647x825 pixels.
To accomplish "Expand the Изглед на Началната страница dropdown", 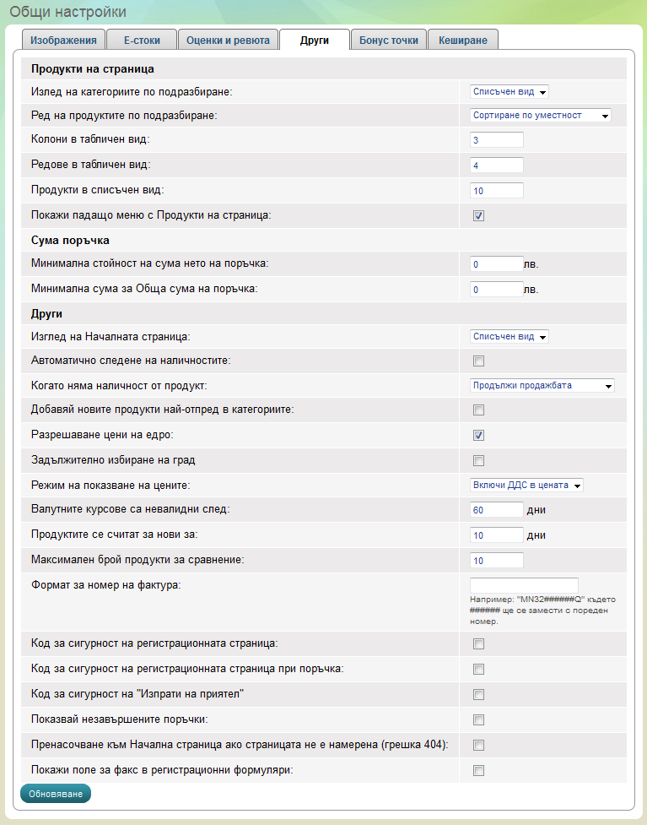I will (510, 337).
